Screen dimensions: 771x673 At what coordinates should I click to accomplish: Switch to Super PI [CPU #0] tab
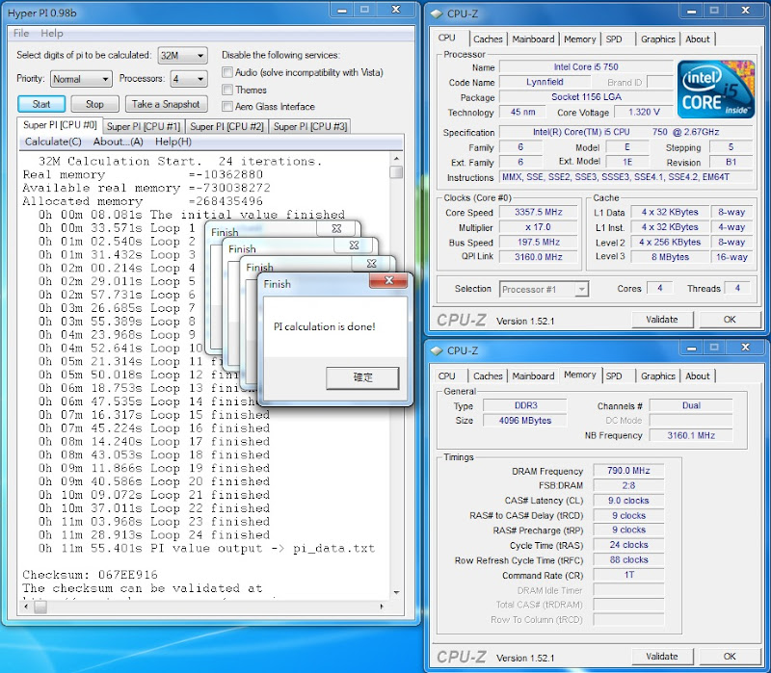coord(60,125)
